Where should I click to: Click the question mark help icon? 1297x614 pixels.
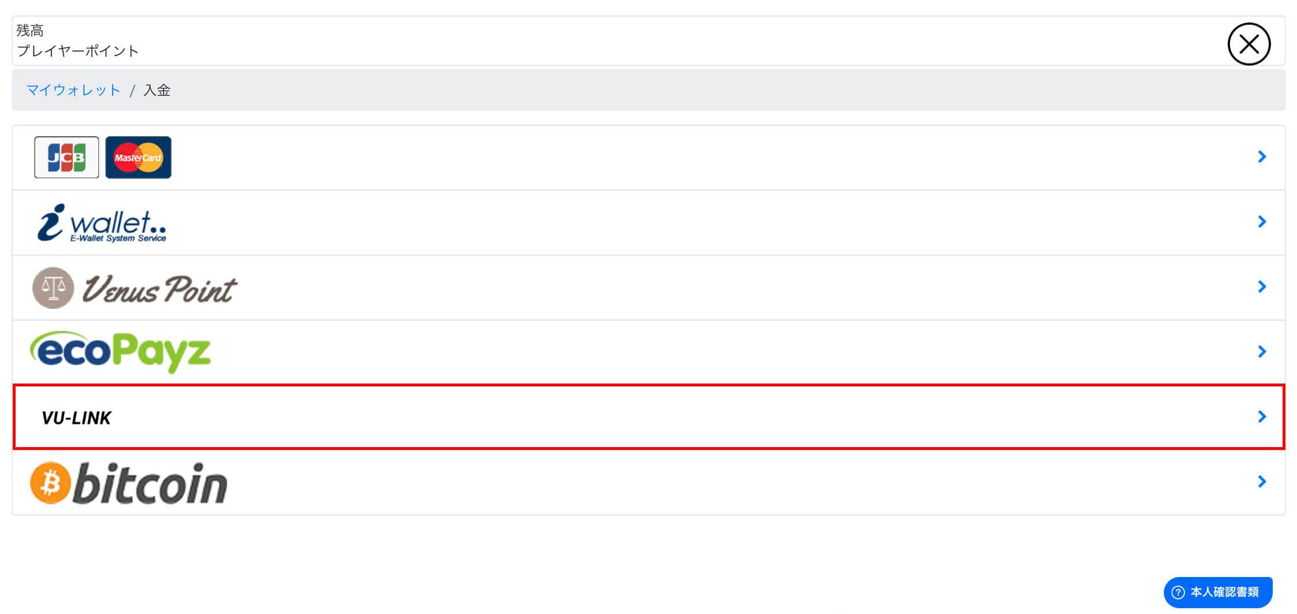[x=1178, y=593]
